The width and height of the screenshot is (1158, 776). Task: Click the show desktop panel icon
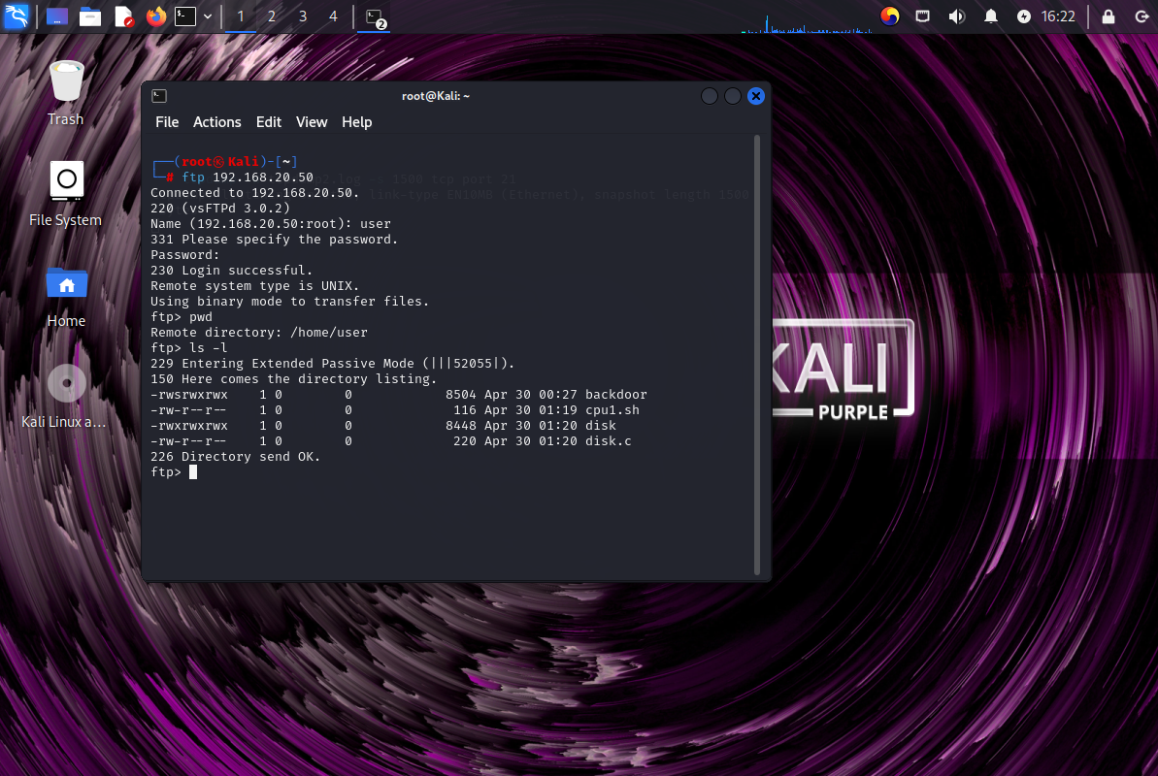(x=57, y=16)
